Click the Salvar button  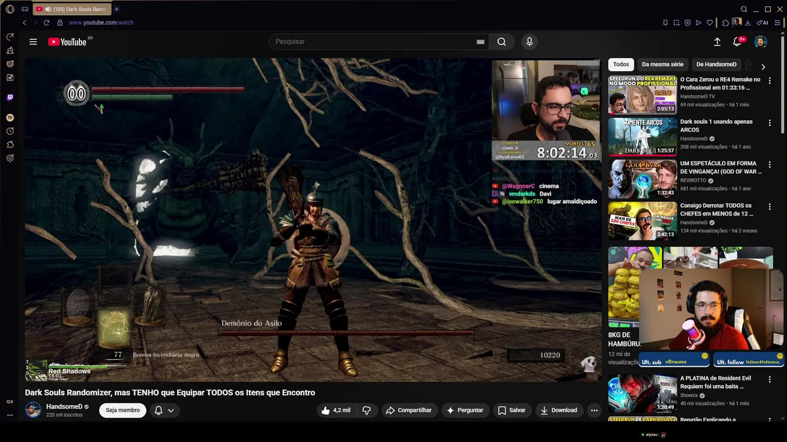[512, 410]
